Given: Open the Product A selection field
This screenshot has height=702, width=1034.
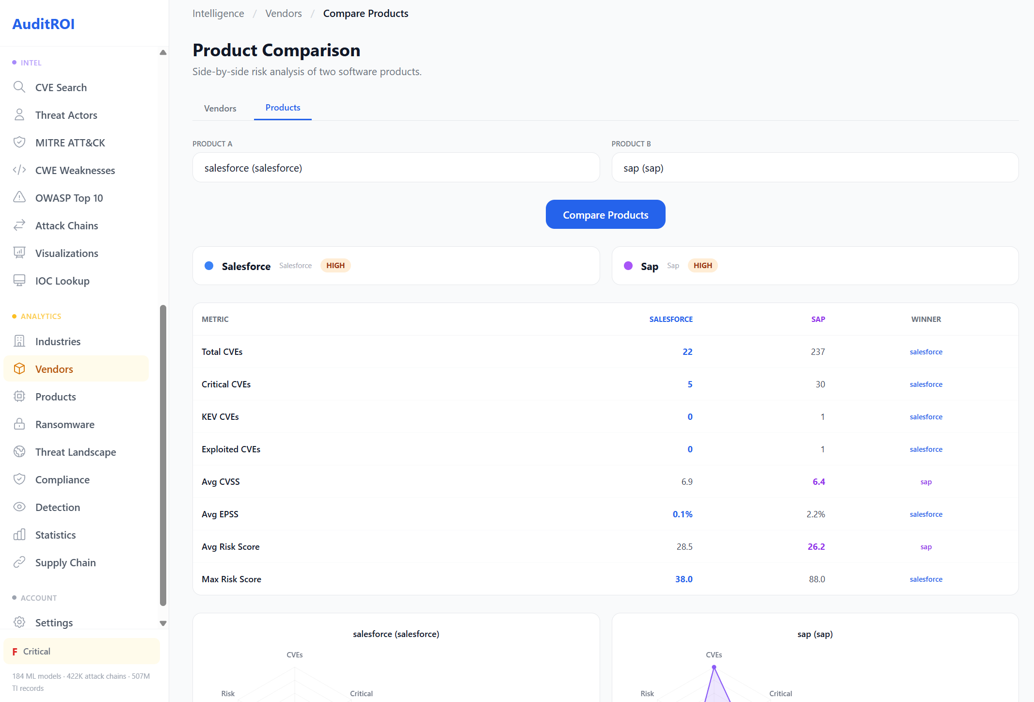Looking at the screenshot, I should click(395, 167).
